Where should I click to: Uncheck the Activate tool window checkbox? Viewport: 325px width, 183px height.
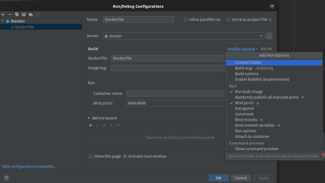[x=125, y=156]
